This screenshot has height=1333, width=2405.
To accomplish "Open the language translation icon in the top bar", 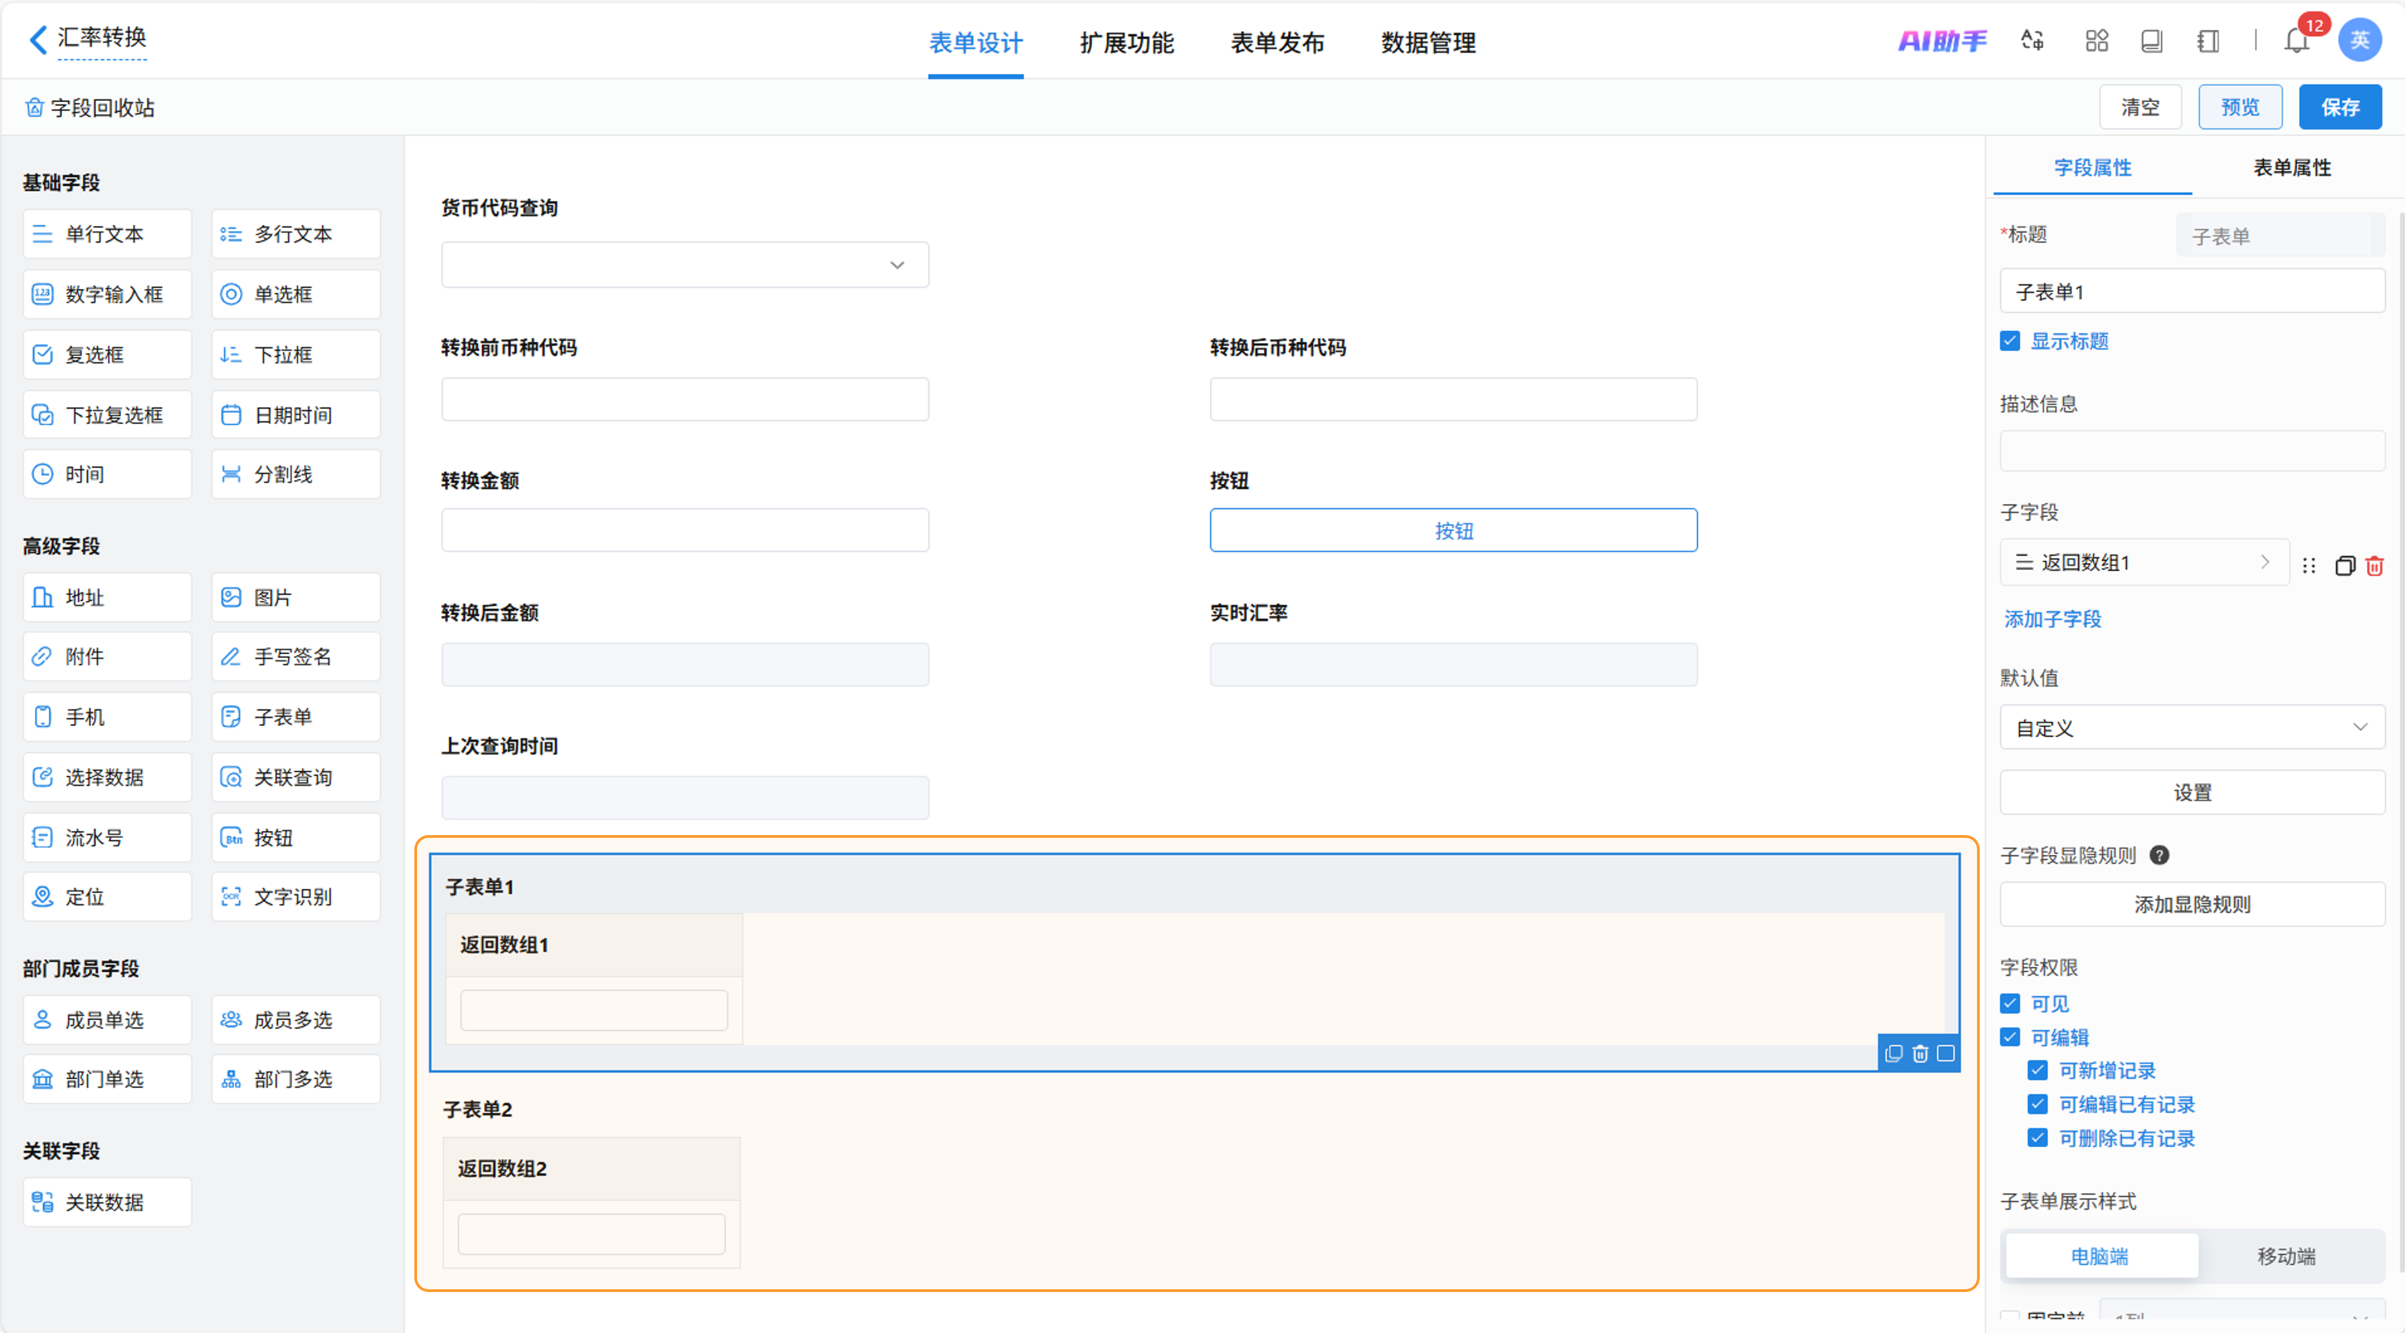I will pyautogui.click(x=2032, y=41).
